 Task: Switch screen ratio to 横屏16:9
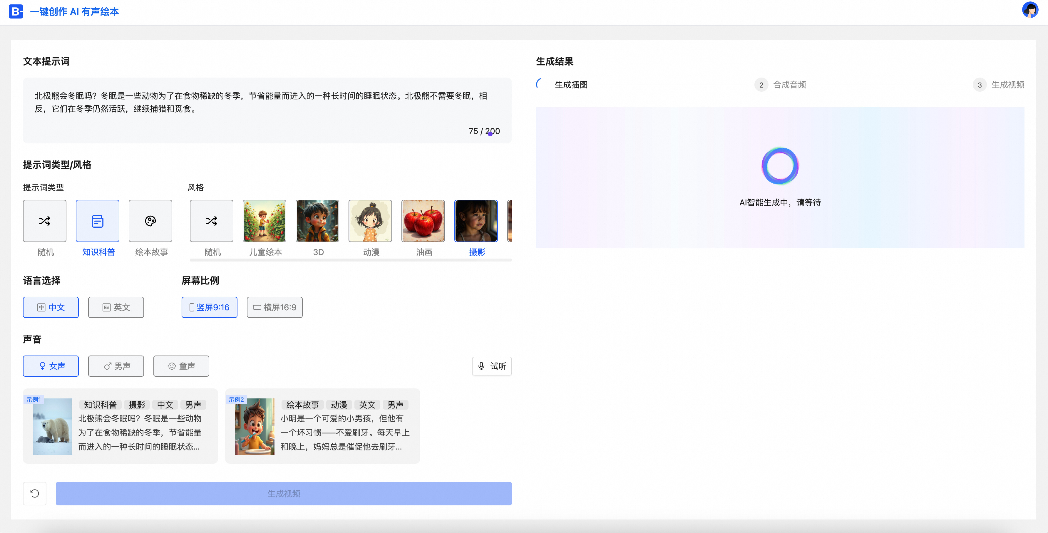click(x=274, y=307)
